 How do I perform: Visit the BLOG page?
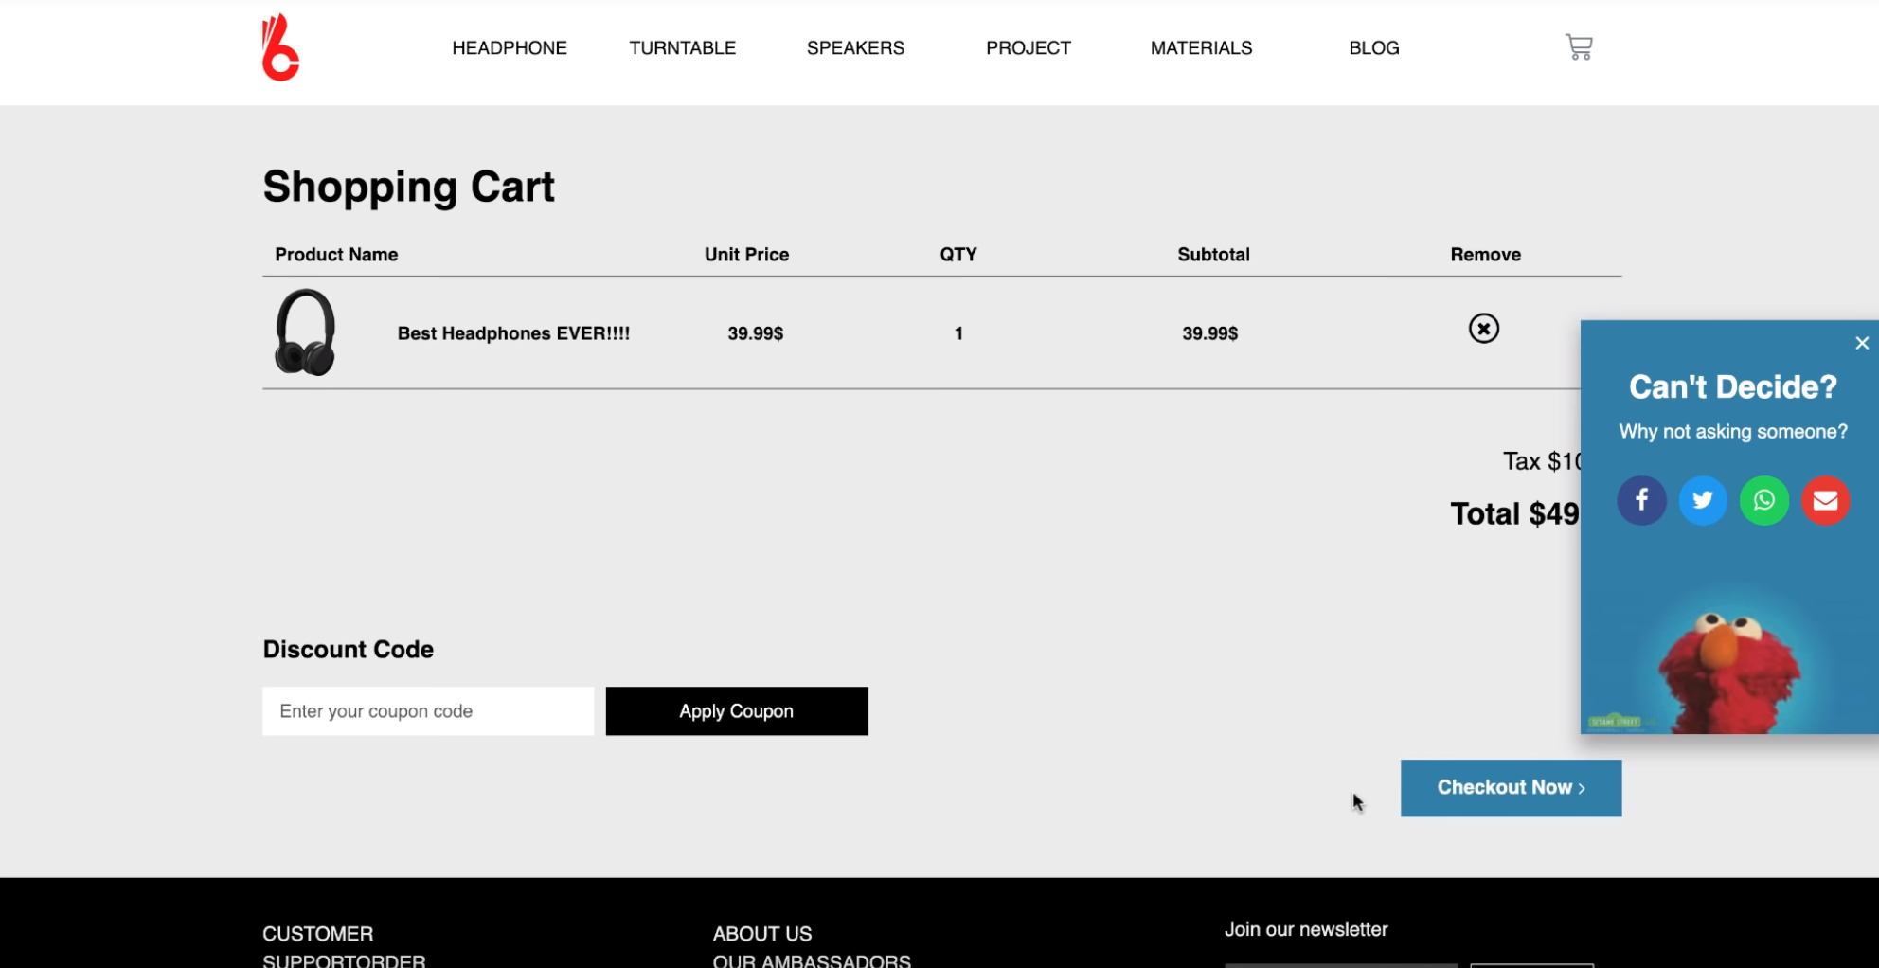1373,48
